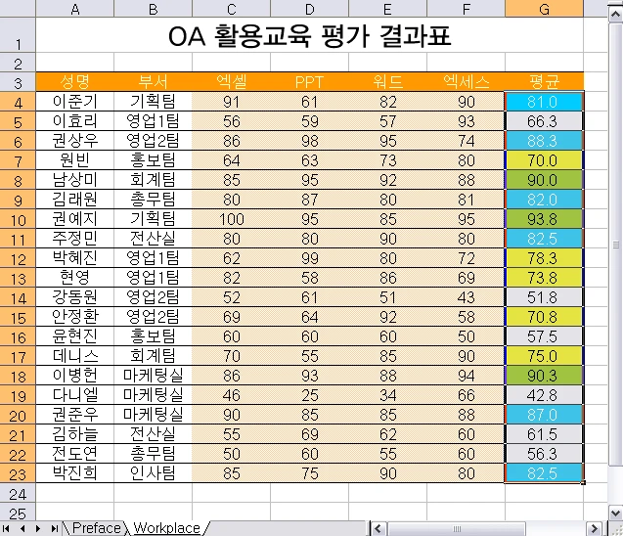This screenshot has height=536, width=623.
Task: Select column C header
Action: point(231,9)
